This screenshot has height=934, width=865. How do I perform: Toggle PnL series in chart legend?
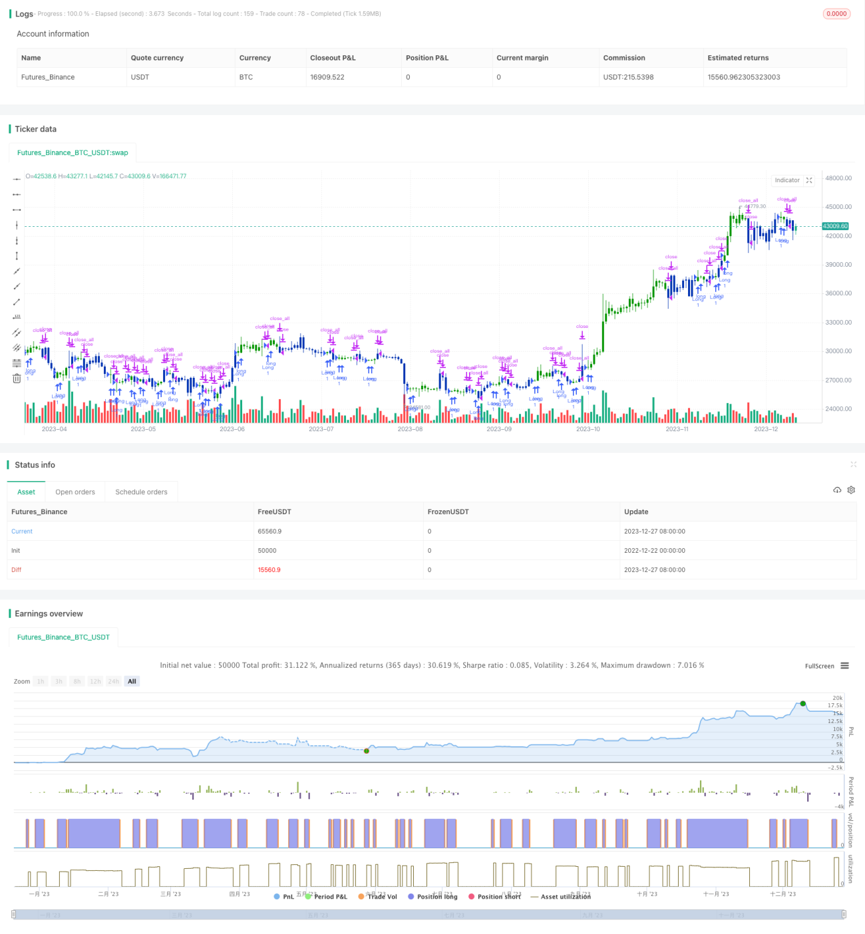tap(284, 897)
